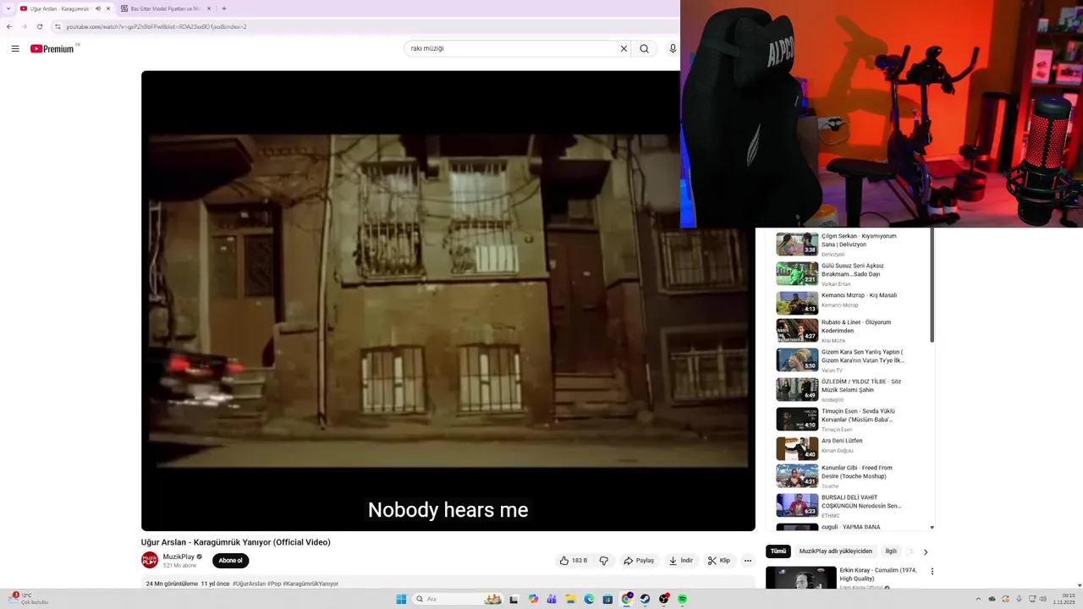
Task: Click the browser address bar URL
Action: tap(157, 26)
